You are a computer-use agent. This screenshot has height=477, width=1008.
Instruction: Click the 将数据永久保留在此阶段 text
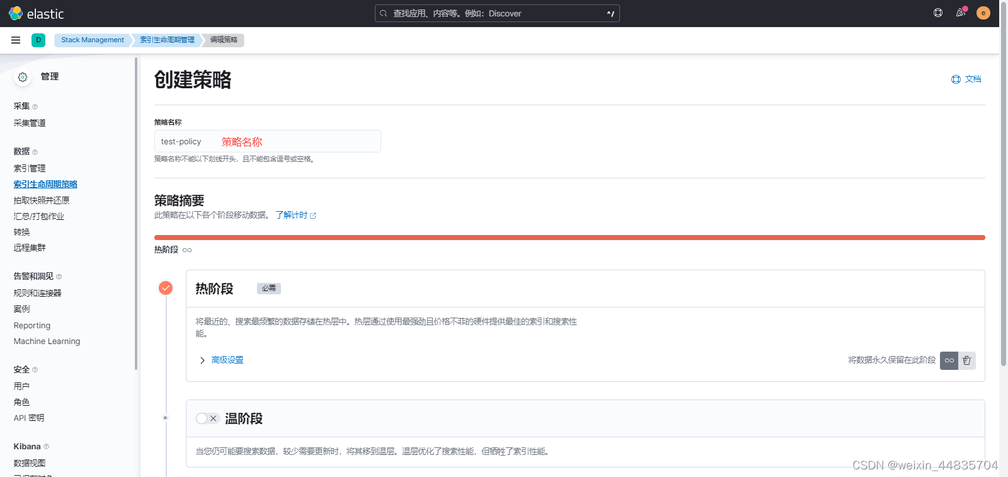(x=891, y=360)
